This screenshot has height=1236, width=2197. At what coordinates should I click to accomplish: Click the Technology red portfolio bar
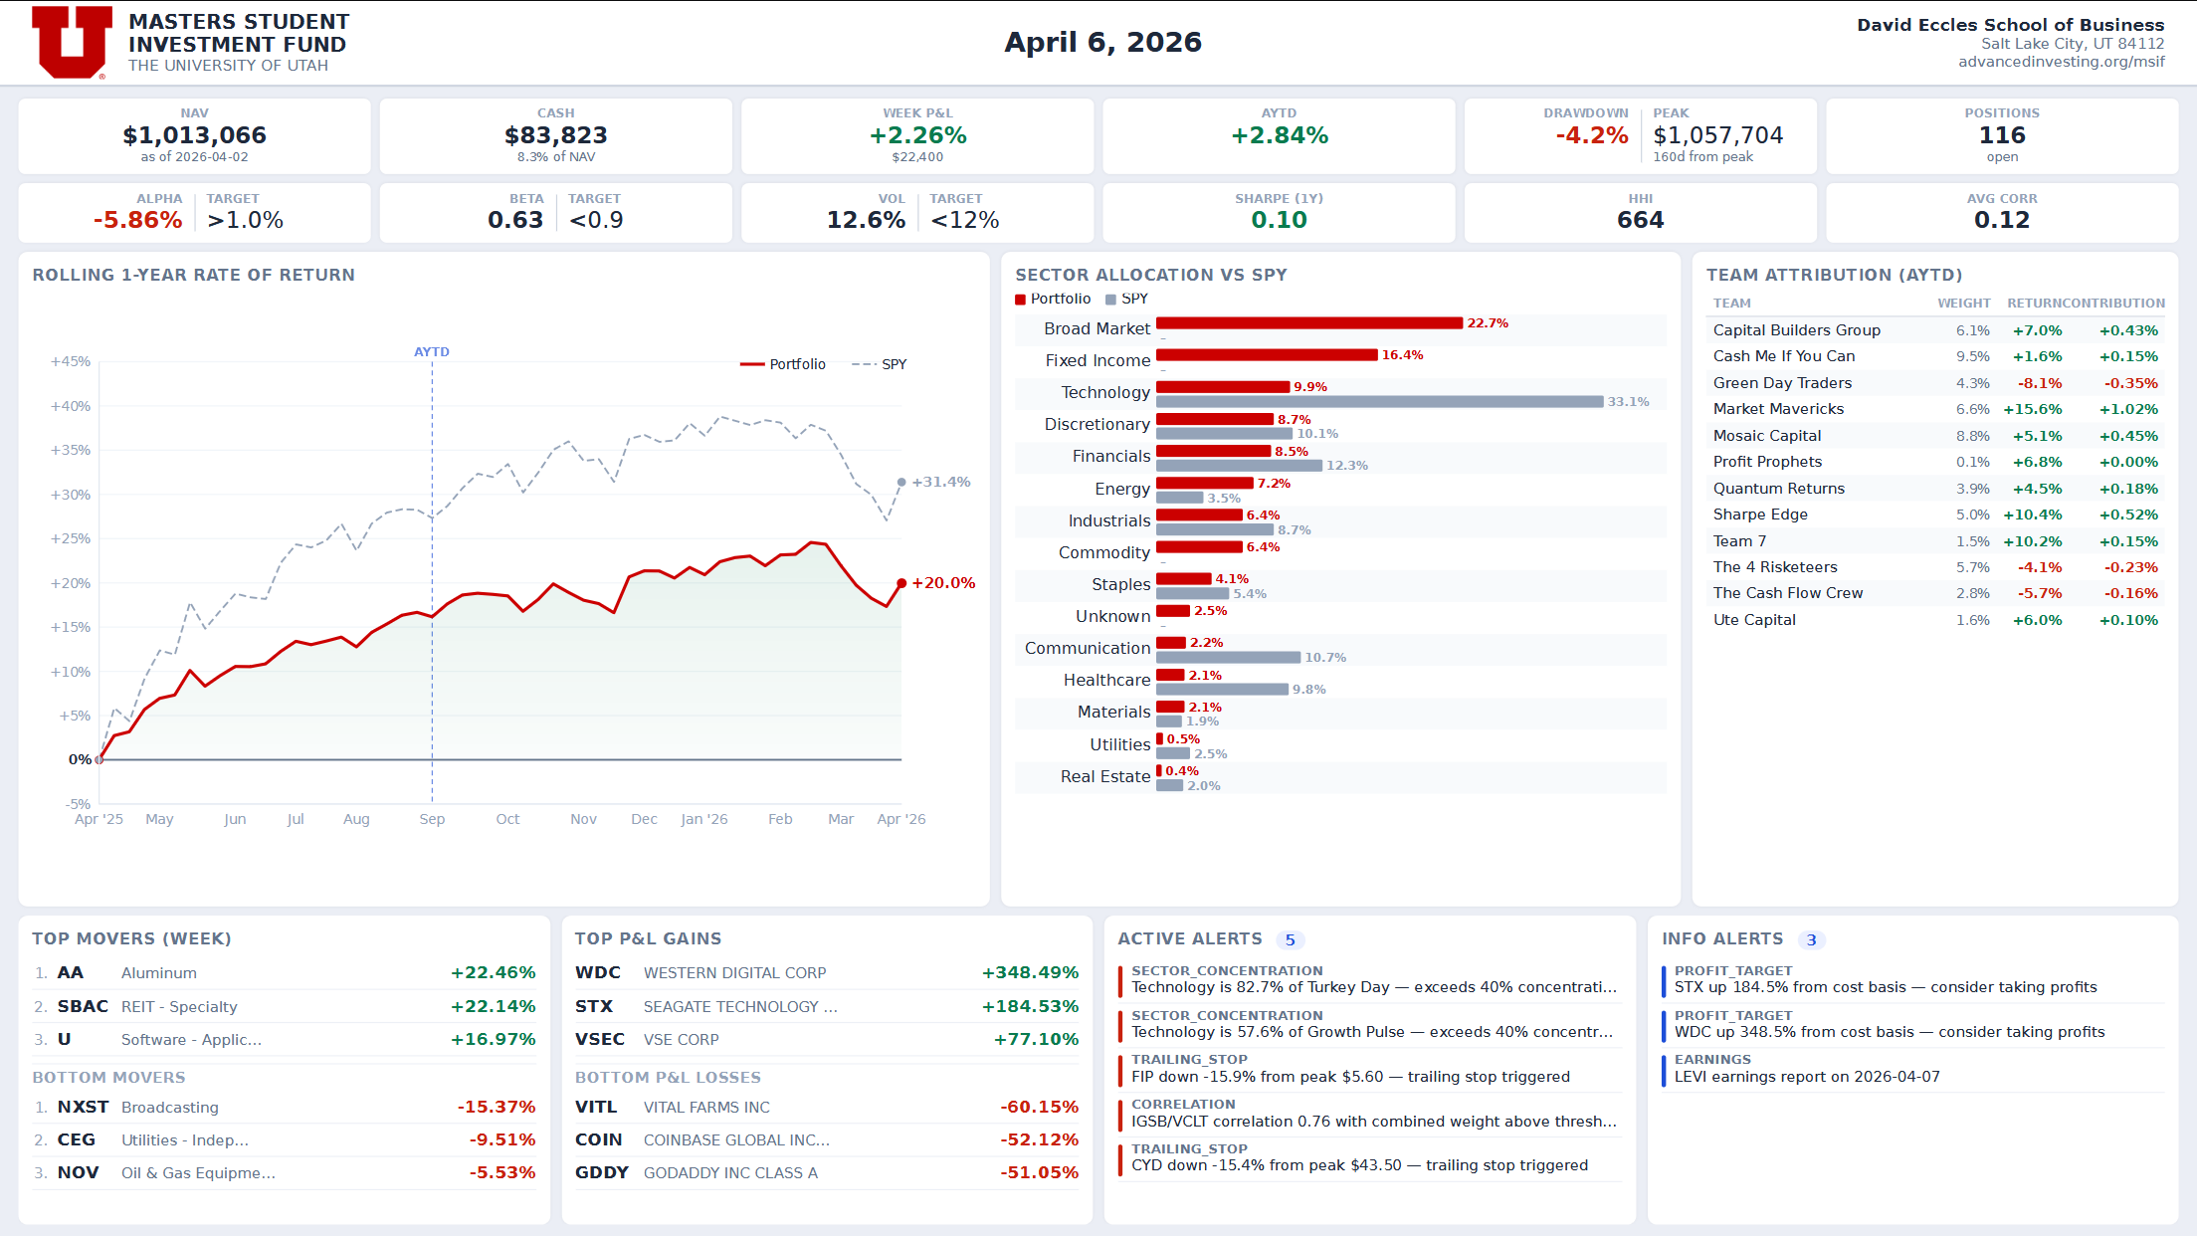1222,387
